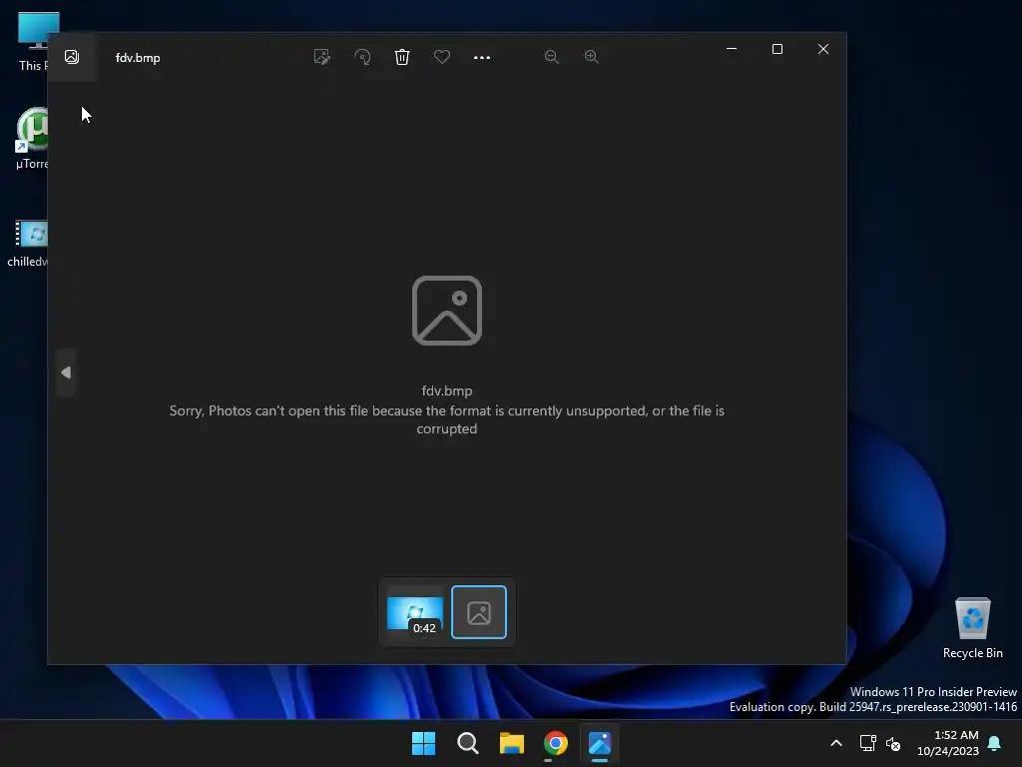Click the Zoom out magnifier icon
The image size is (1022, 767).
pyautogui.click(x=551, y=57)
